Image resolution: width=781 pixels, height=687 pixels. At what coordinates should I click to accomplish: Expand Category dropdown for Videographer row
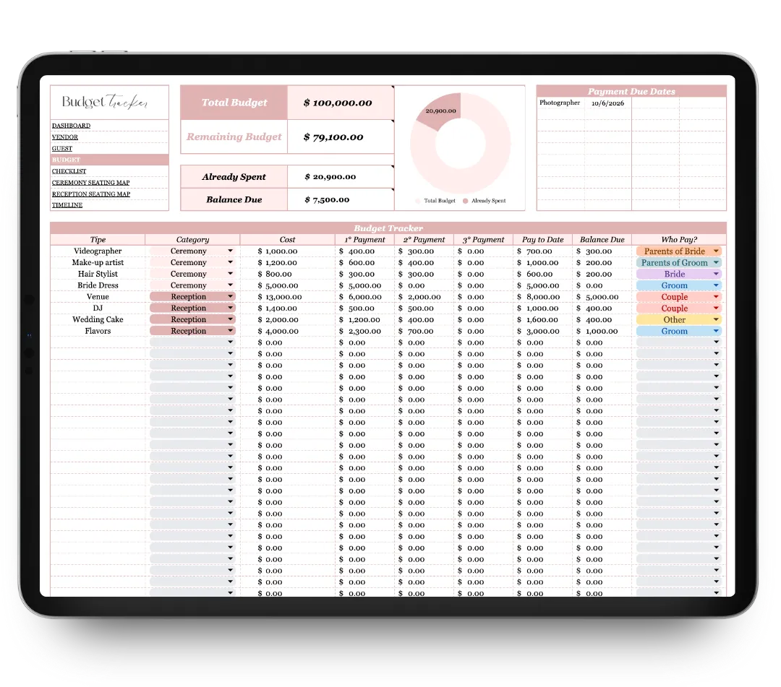tap(231, 251)
